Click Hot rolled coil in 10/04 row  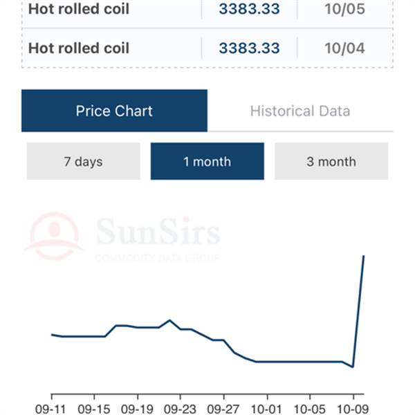point(79,48)
